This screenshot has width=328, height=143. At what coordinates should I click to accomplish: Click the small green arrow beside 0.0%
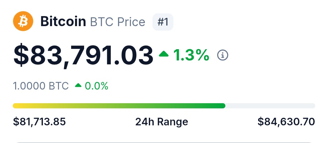[78, 86]
